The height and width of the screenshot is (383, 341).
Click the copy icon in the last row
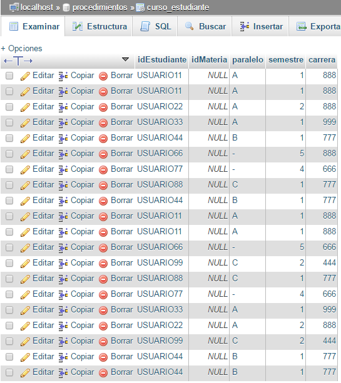pyautogui.click(x=63, y=373)
